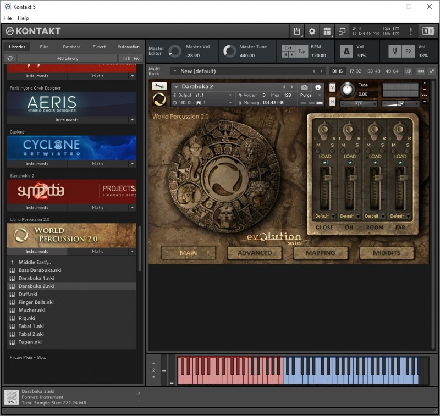Click the snapshot camera icon
This screenshot has height=416, width=440.
304,87
